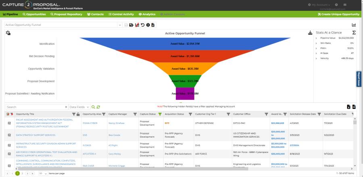
Task: Click the reset/undo view icon
Action: pos(143,25)
